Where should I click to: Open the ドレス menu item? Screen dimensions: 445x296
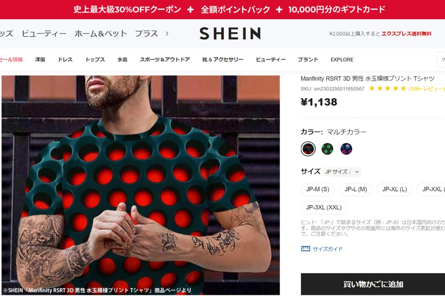(65, 60)
